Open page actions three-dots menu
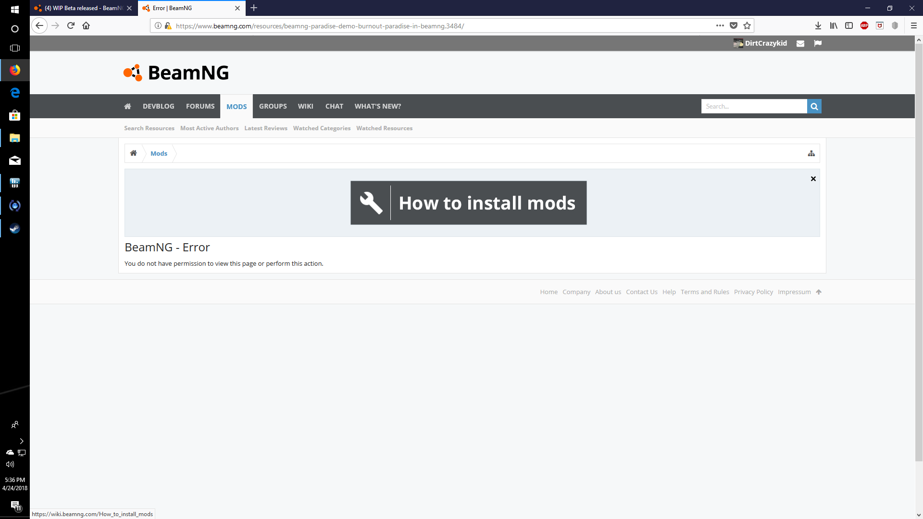 coord(720,26)
